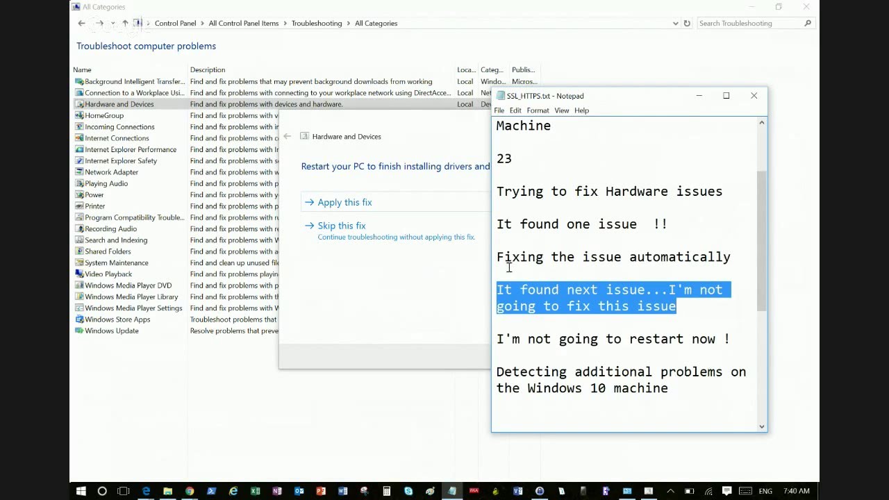Open the Troubleshoot computer problems link
This screenshot has width=889, height=500.
click(146, 46)
